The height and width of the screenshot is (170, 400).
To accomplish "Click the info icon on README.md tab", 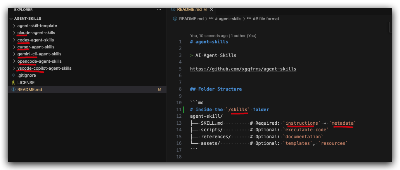I will 173,9.
